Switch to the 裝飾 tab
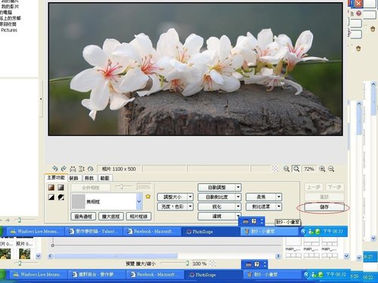This screenshot has height=283, width=378. 74,178
